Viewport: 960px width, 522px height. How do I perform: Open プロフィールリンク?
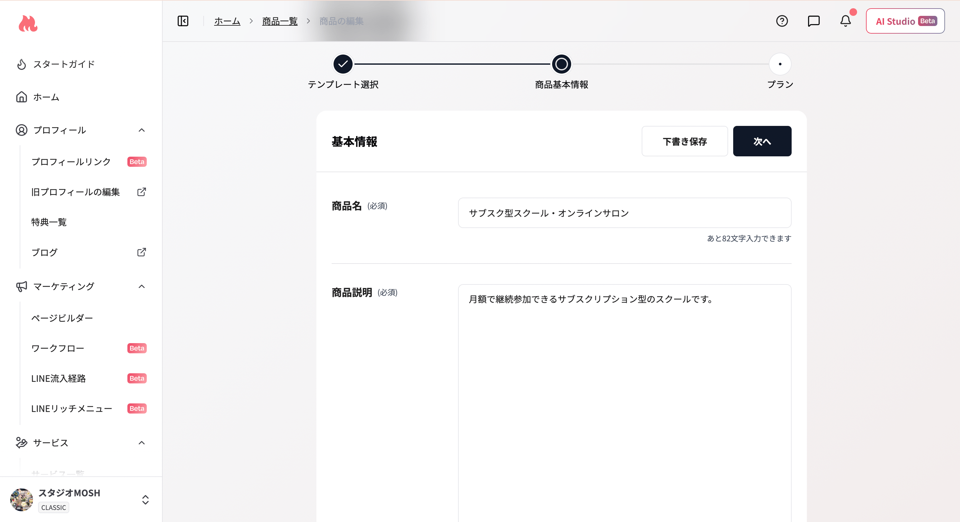pos(71,162)
